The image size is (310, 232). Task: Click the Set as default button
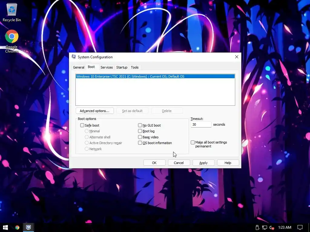point(132,111)
